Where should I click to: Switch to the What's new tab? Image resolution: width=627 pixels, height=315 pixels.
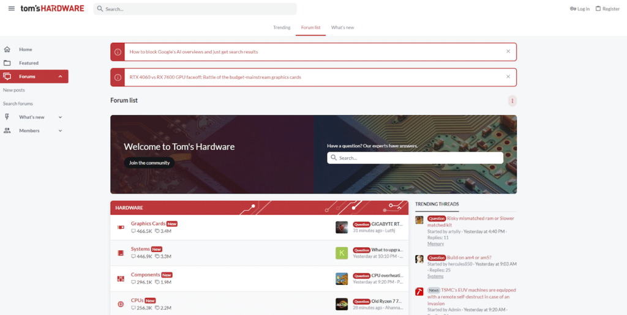pyautogui.click(x=343, y=28)
